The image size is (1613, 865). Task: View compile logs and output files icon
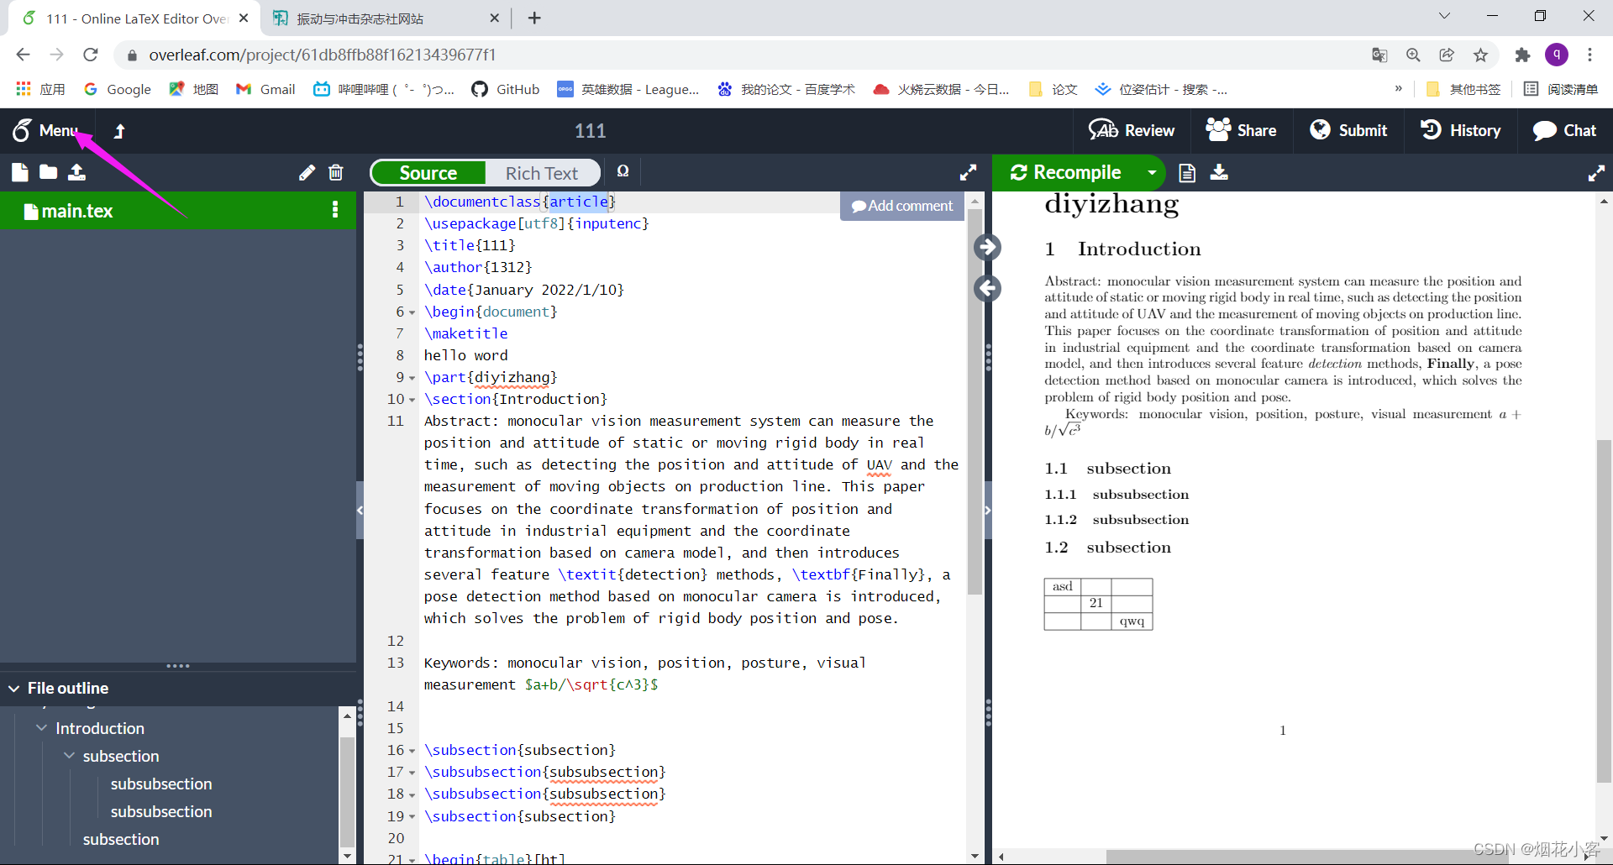point(1187,172)
